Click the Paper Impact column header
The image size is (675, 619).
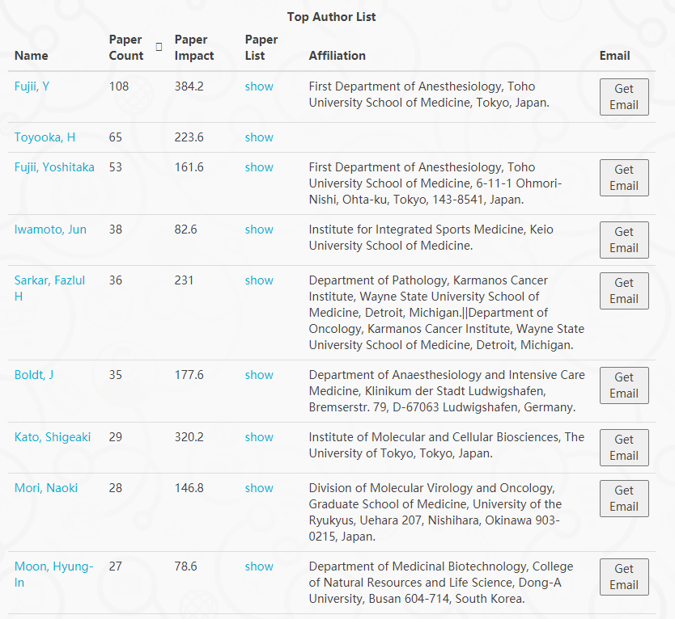click(x=194, y=48)
